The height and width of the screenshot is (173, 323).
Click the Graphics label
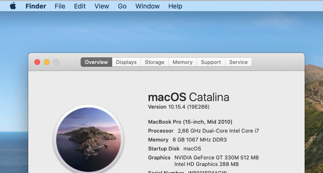tap(159, 157)
